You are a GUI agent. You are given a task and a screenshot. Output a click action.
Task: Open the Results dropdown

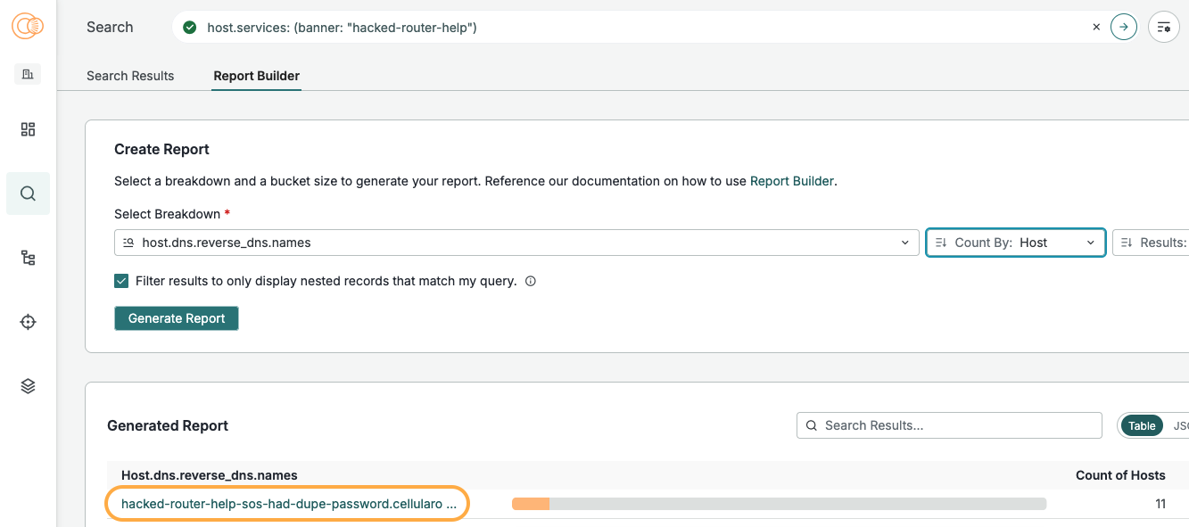1152,243
